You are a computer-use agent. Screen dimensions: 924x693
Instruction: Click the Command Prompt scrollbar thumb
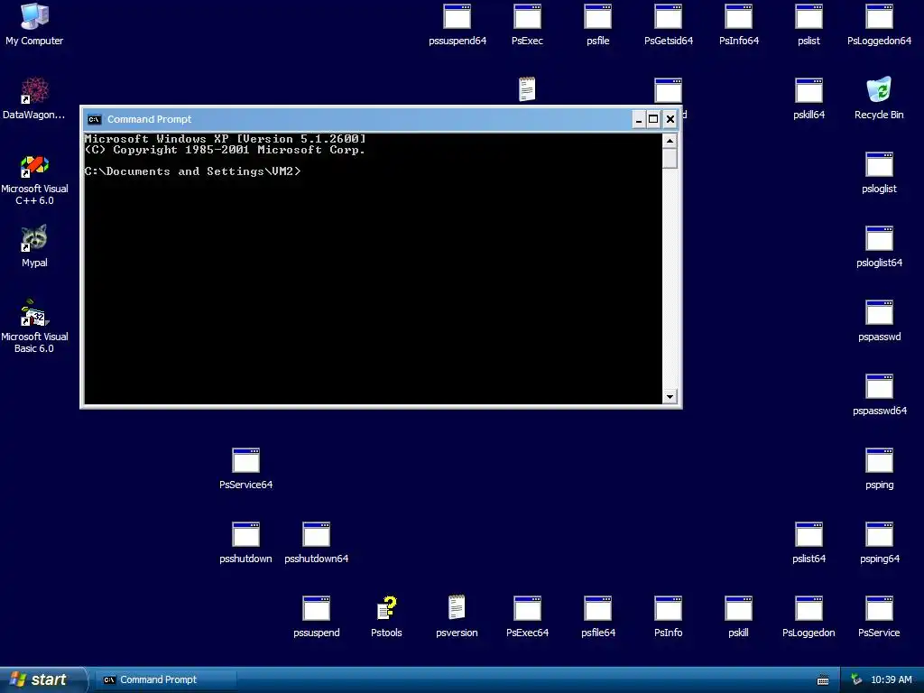point(670,159)
